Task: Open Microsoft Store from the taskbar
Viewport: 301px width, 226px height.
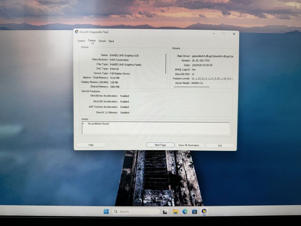Action: pyautogui.click(x=195, y=211)
